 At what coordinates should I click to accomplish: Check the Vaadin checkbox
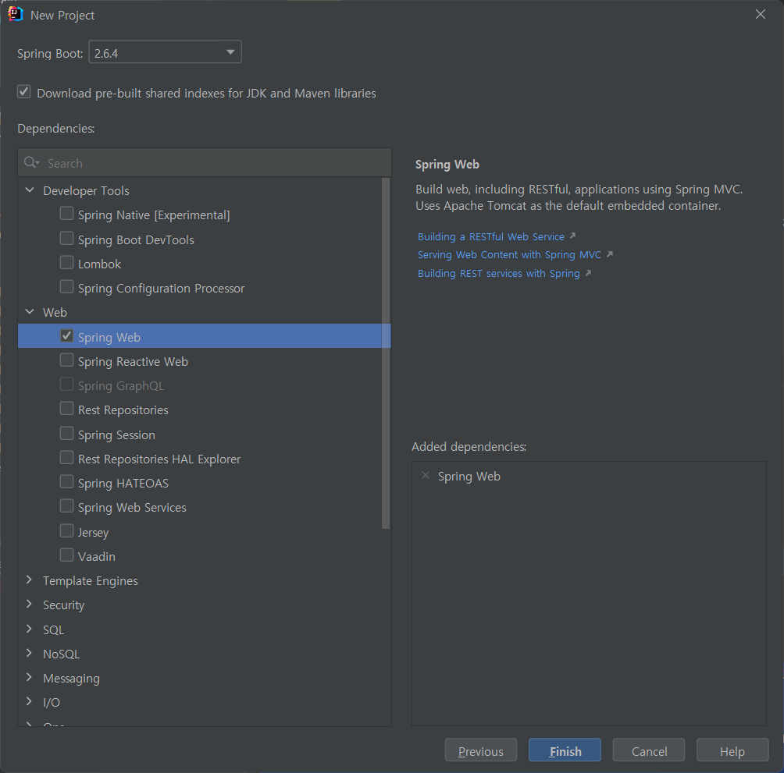point(66,555)
